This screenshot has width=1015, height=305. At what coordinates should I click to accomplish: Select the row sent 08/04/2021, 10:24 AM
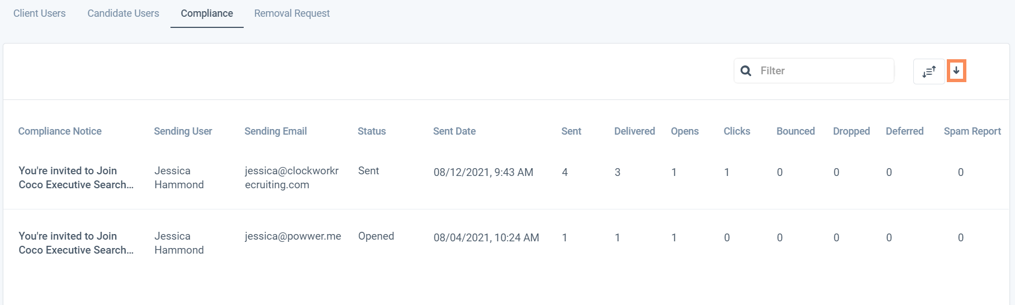click(x=486, y=238)
